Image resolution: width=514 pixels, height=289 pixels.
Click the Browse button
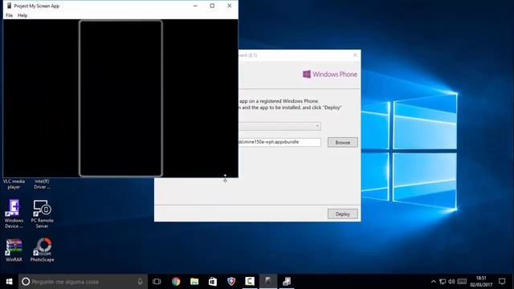click(343, 143)
